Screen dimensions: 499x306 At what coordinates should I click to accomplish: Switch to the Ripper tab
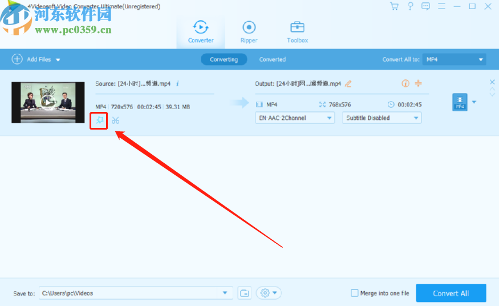249,31
